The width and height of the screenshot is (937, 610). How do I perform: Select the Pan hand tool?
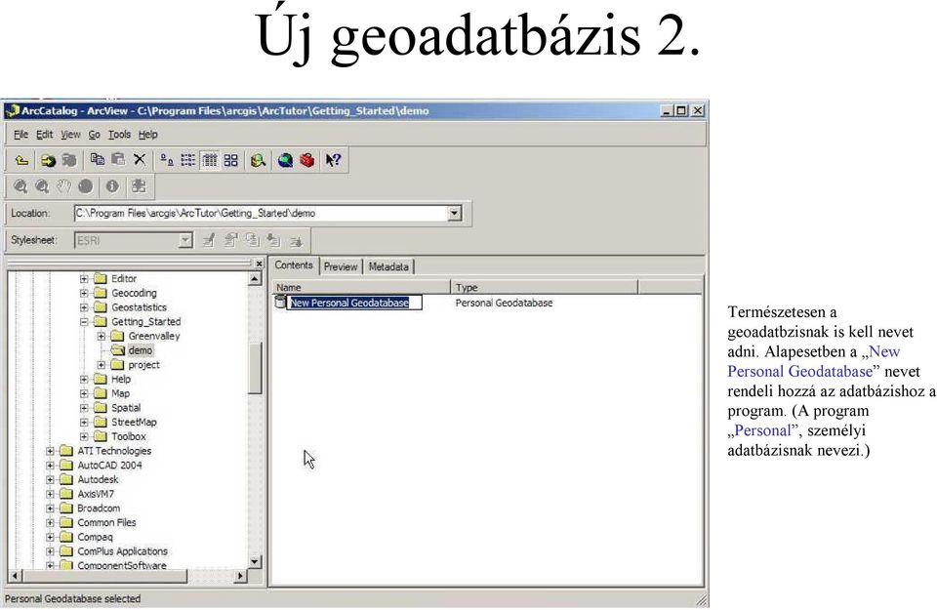pos(64,186)
